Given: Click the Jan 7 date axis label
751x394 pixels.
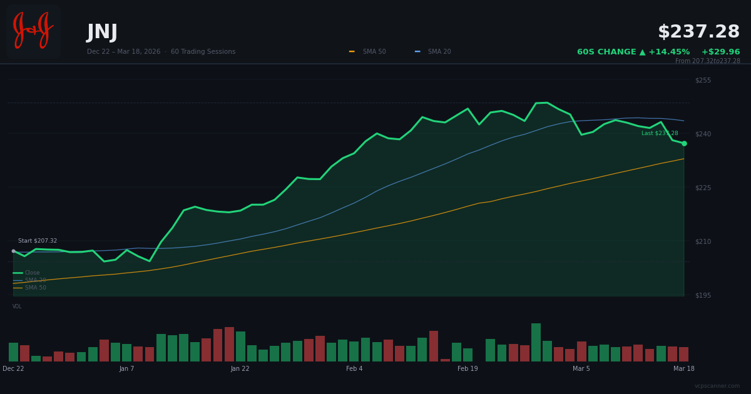Looking at the screenshot, I should coord(127,369).
